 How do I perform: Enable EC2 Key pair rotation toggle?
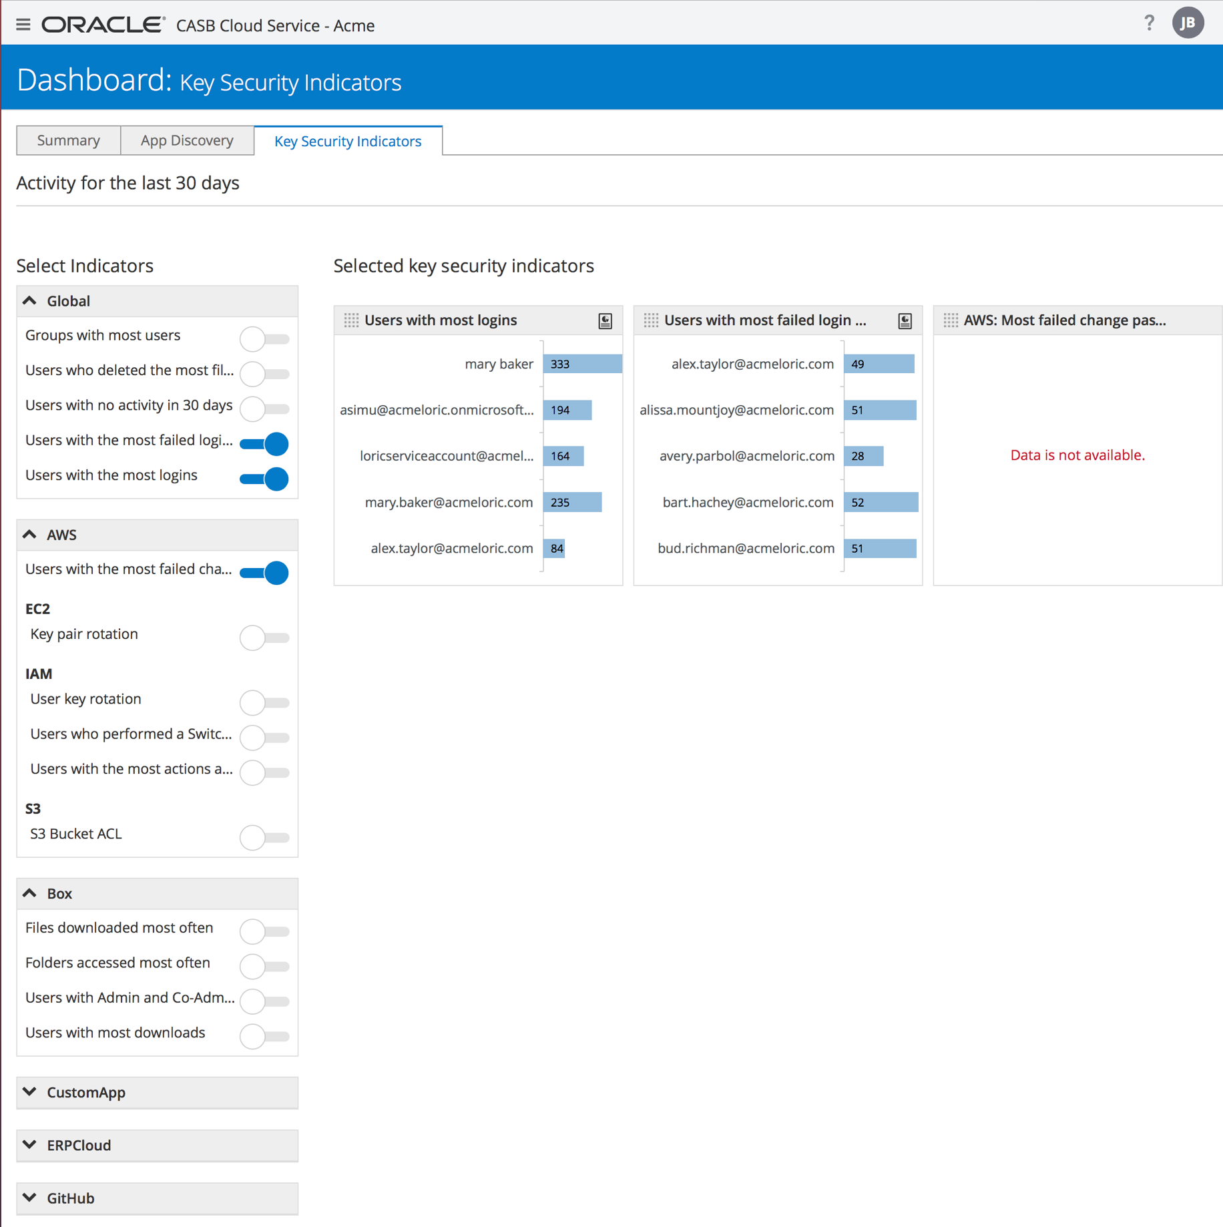[264, 638]
